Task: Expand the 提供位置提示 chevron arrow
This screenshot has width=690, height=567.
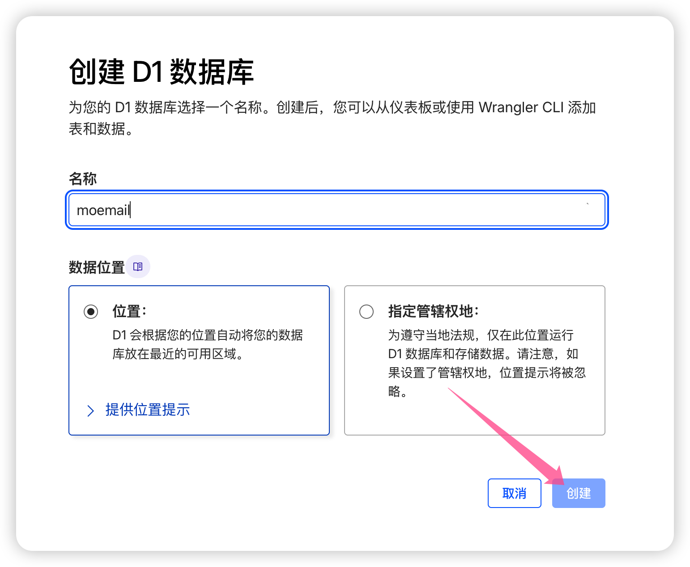Action: coord(90,410)
